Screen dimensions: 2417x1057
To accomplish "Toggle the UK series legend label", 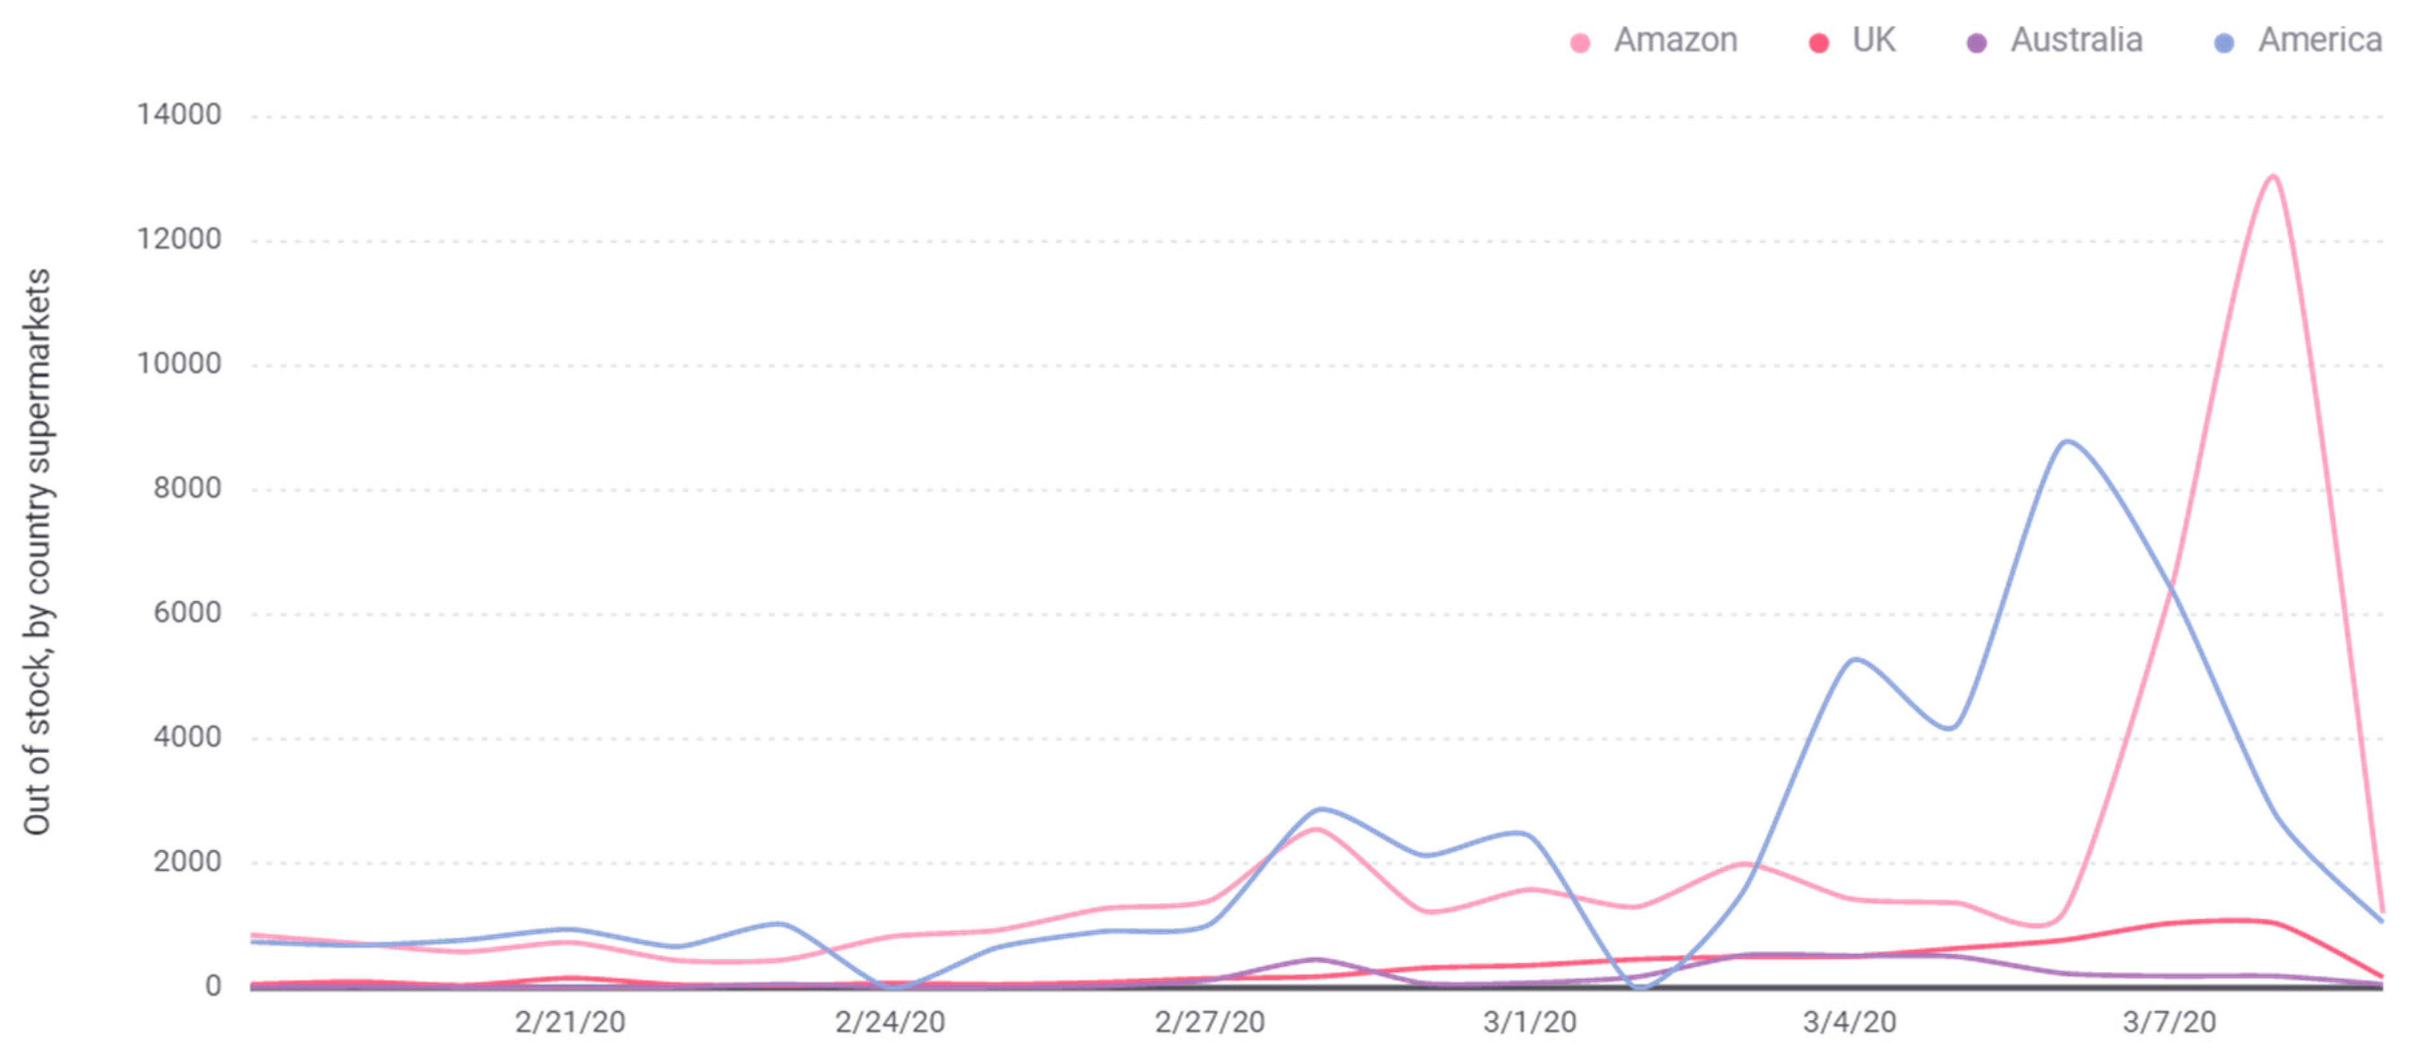I will coord(1874,40).
